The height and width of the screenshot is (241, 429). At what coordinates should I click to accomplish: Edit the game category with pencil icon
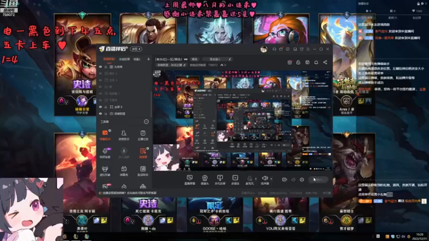pyautogui.click(x=184, y=65)
